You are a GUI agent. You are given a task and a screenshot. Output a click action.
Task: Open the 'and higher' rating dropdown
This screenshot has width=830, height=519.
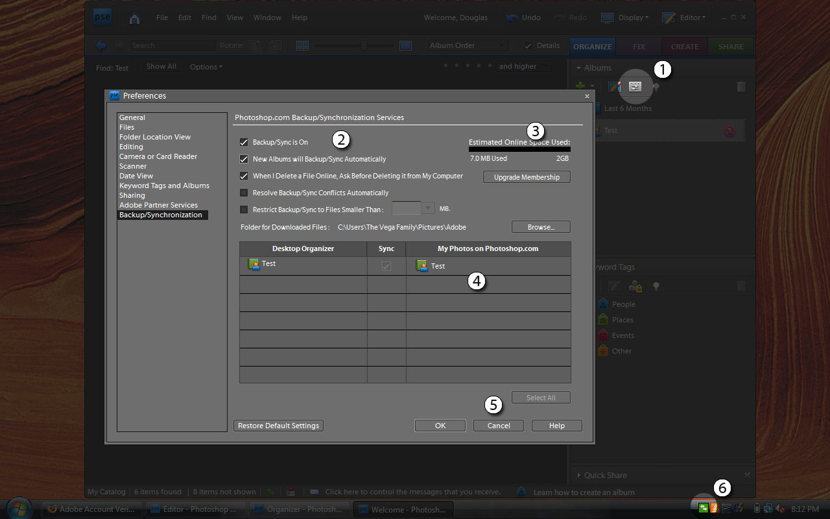pos(524,66)
